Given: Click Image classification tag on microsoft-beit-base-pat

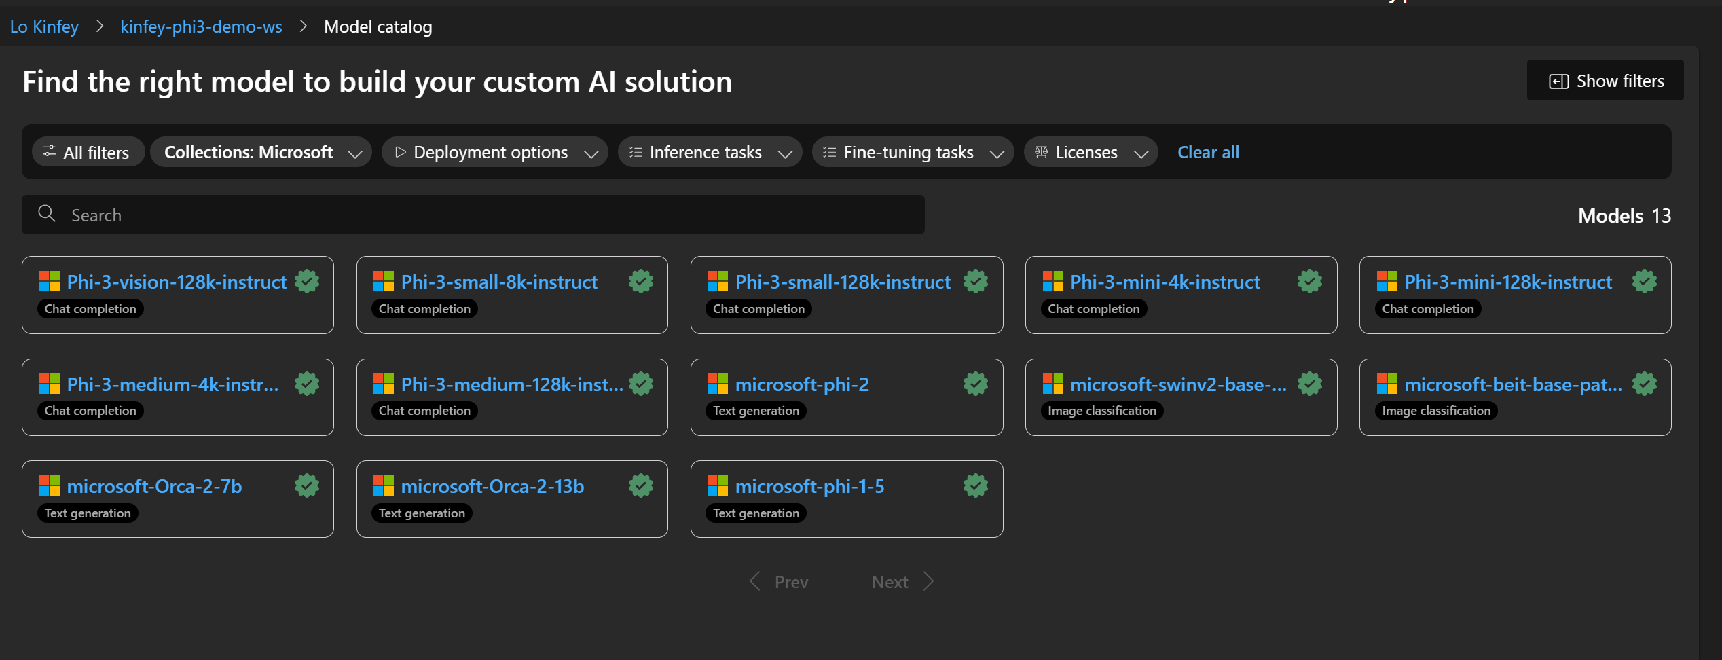Looking at the screenshot, I should (x=1437, y=411).
